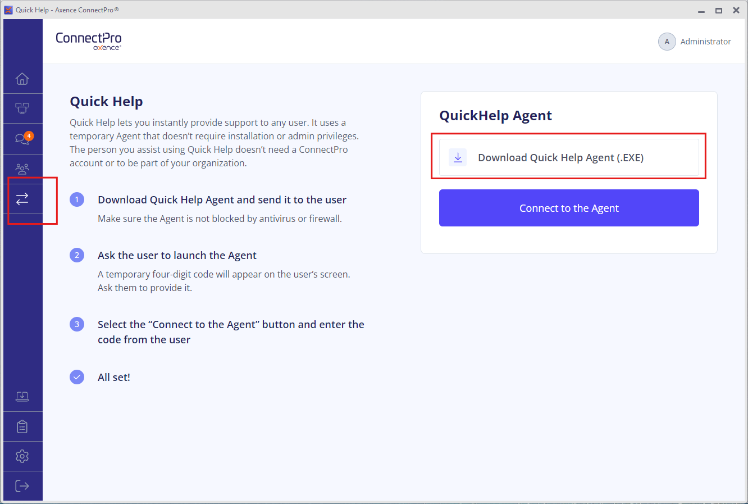This screenshot has height=504, width=748.
Task: Open the settings gear in sidebar
Action: [x=22, y=456]
